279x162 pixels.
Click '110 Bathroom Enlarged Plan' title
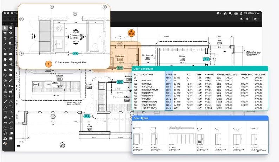click(70, 63)
